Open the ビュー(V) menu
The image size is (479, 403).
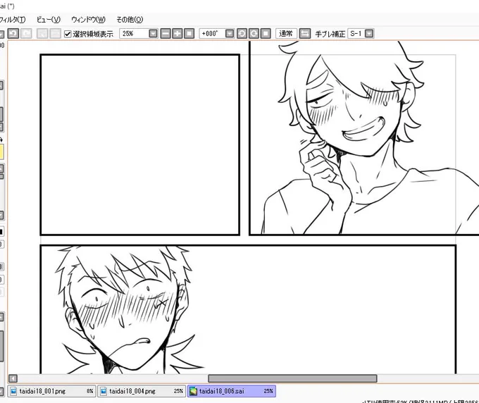coord(49,20)
